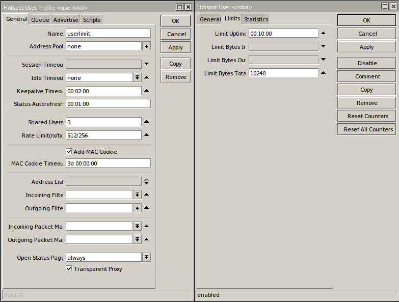Select General tab in Hotspot User Profile
399x302 pixels.
(16, 19)
